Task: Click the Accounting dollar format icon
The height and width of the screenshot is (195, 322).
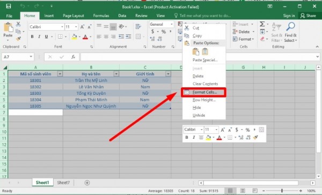Action: point(152,32)
